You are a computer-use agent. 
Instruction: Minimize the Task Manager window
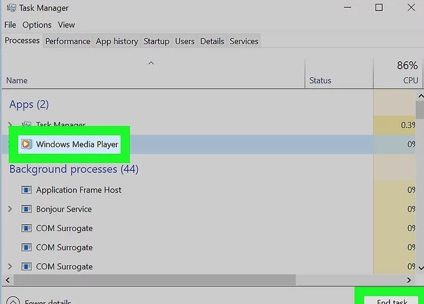[x=348, y=8]
